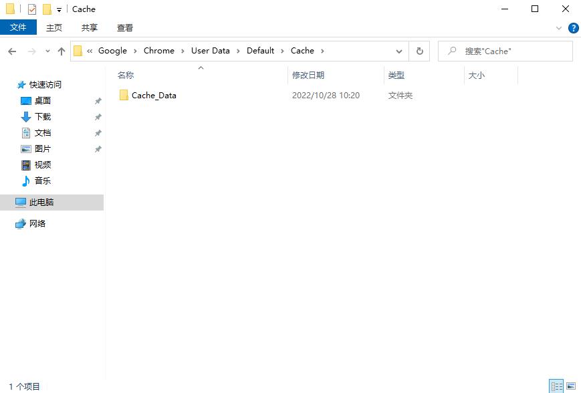Navigate to Default in breadcrumb
The image size is (581, 393).
point(261,51)
